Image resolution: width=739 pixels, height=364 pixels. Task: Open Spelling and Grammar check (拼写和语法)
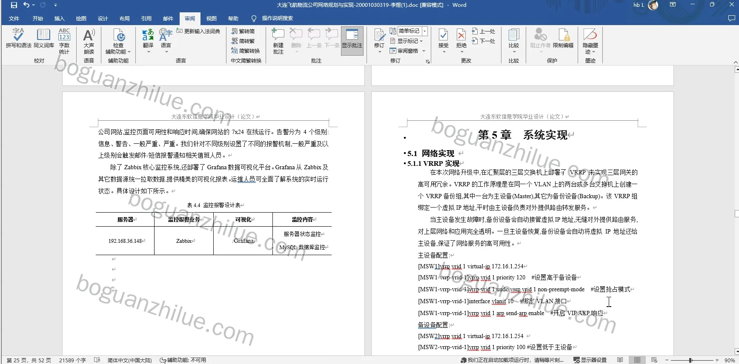(x=18, y=38)
